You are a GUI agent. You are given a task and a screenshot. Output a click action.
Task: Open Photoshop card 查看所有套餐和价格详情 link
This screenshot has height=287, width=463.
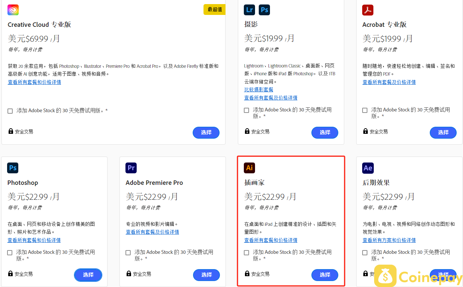[x=34, y=240]
